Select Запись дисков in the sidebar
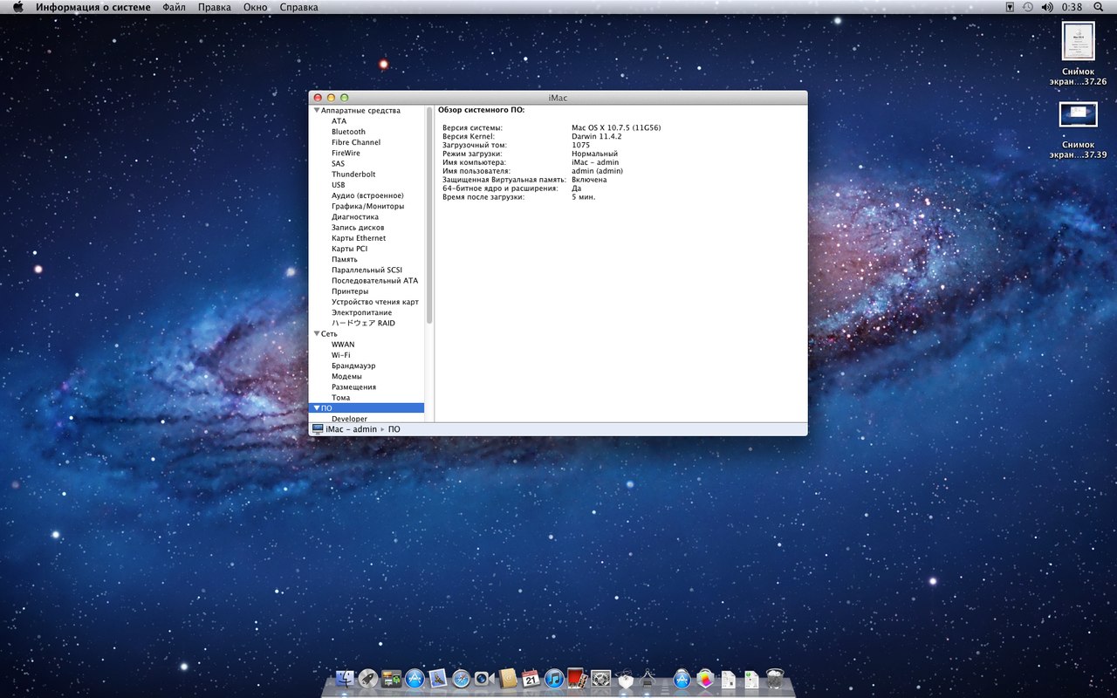 point(358,227)
